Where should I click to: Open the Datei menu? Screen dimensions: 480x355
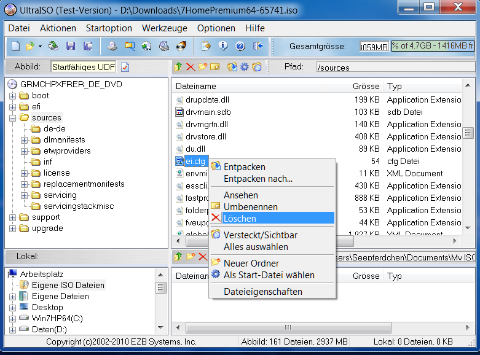pyautogui.click(x=19, y=28)
